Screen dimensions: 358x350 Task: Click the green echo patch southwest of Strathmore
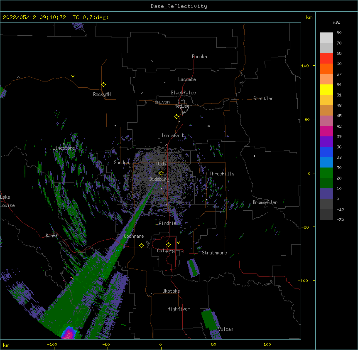(193, 268)
